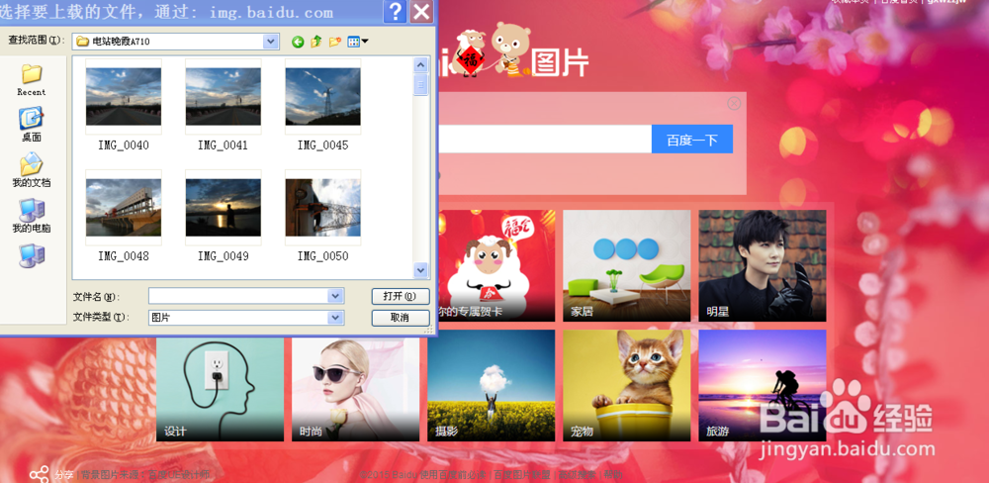
Task: Open the 旅游 category tile
Action: pos(763,385)
